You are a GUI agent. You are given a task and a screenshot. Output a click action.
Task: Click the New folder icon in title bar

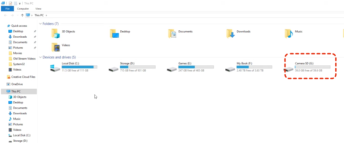coord(16,4)
